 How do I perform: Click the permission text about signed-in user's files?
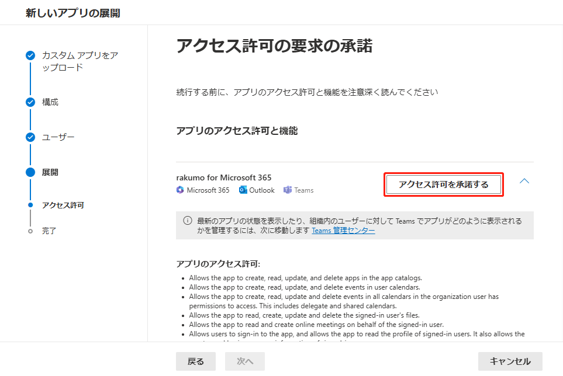(x=304, y=315)
